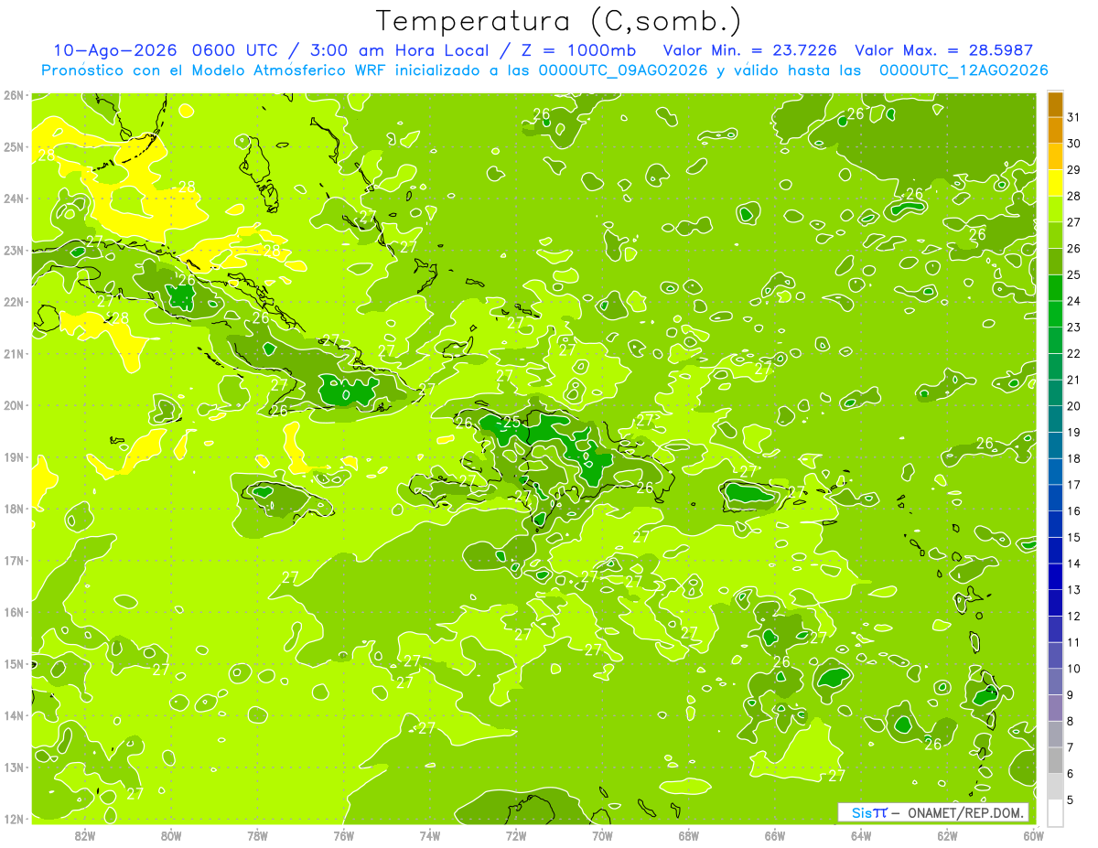Click the orange swatch between 30 and 31
The image size is (1098, 848).
point(1055,131)
